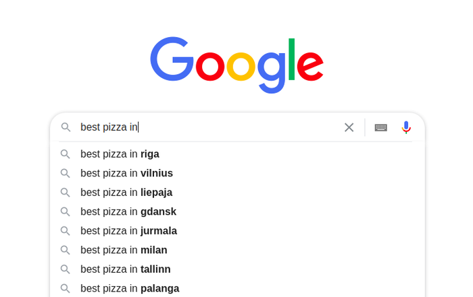
Task: Click magnifier icon beside tallinn suggestion
Action: coord(65,269)
